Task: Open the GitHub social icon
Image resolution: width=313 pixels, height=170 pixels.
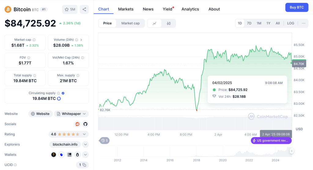Action: click(x=86, y=124)
